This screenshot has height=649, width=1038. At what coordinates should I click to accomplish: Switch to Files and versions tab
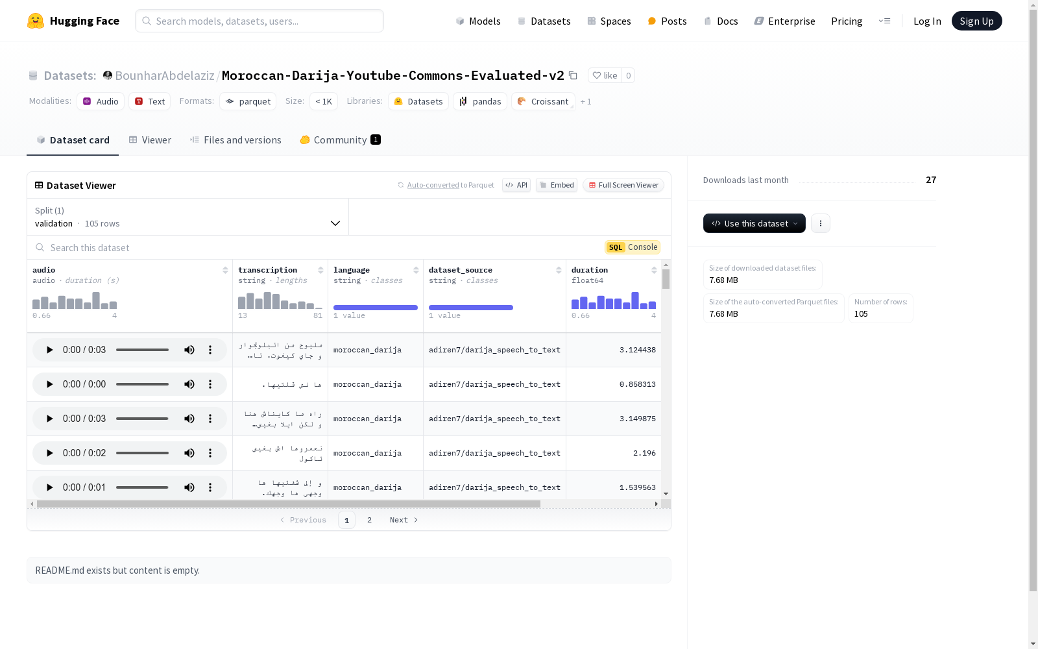pyautogui.click(x=235, y=140)
